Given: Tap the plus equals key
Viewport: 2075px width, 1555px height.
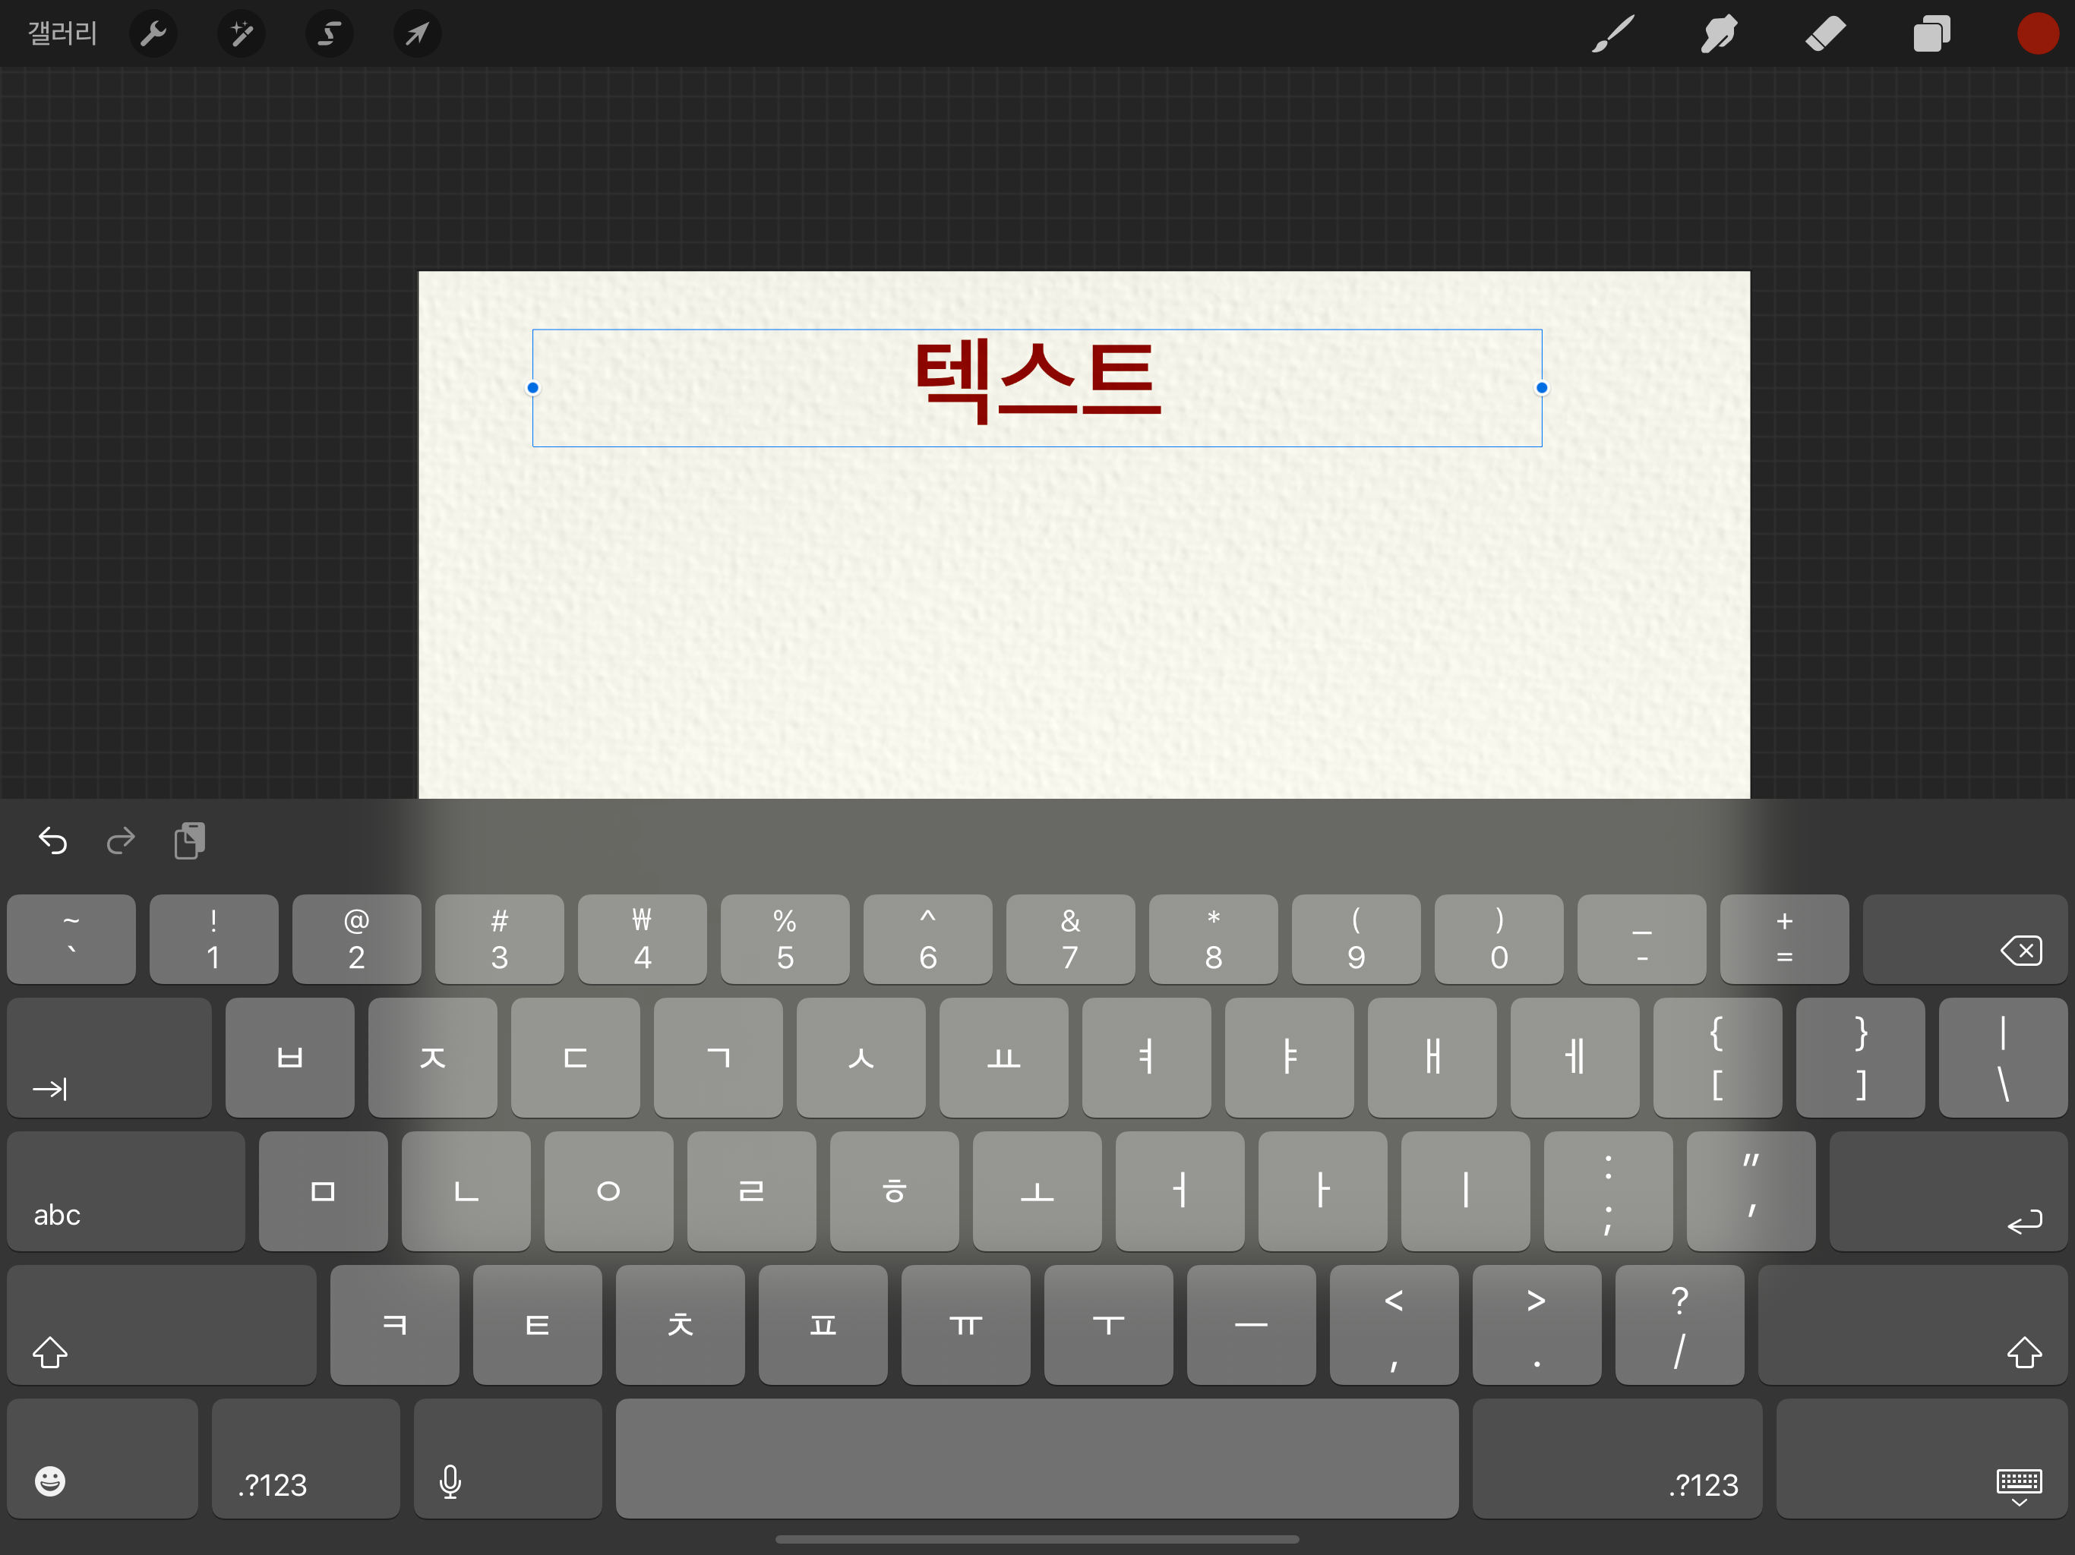Looking at the screenshot, I should click(x=1784, y=938).
